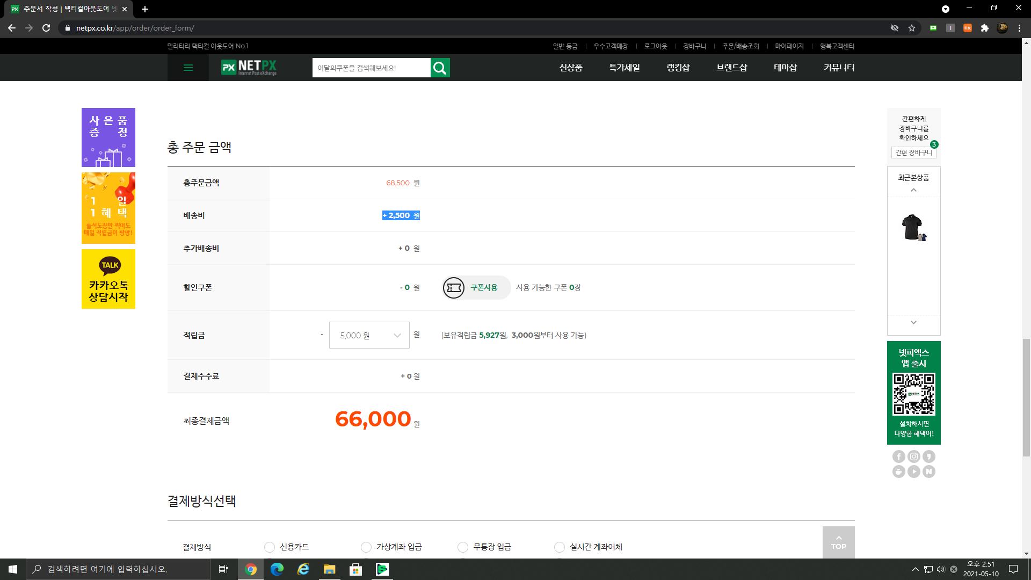Open the Instagram social icon
Image resolution: width=1031 pixels, height=580 pixels.
tap(914, 456)
